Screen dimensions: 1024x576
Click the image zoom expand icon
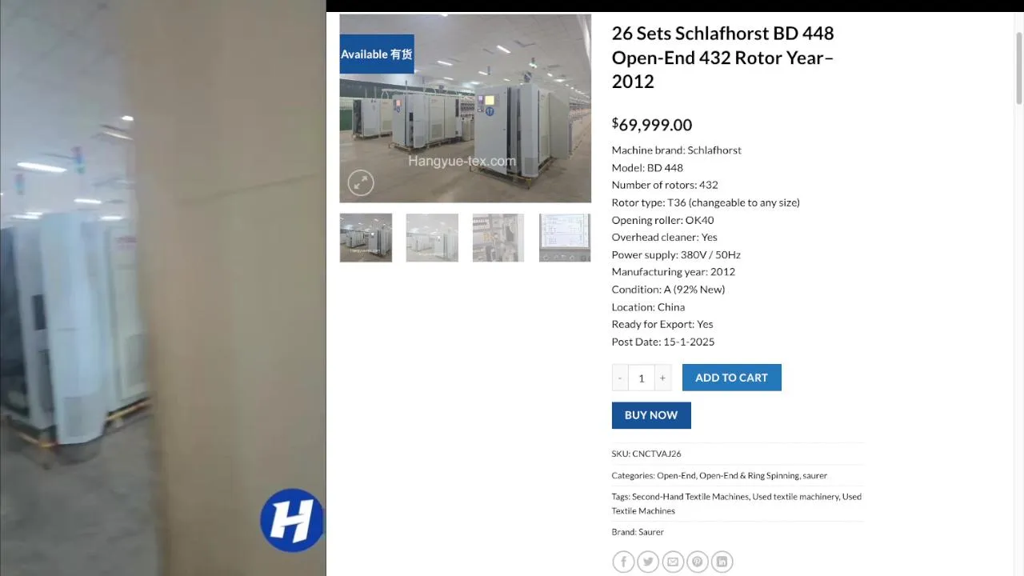click(x=361, y=183)
